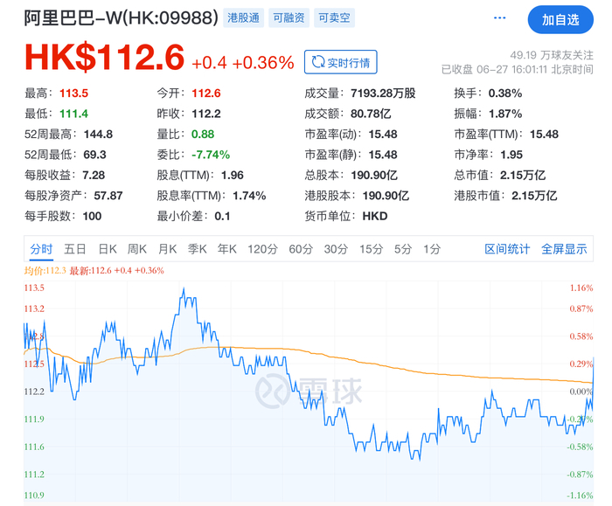Open the 日K chart tab

coord(108,249)
